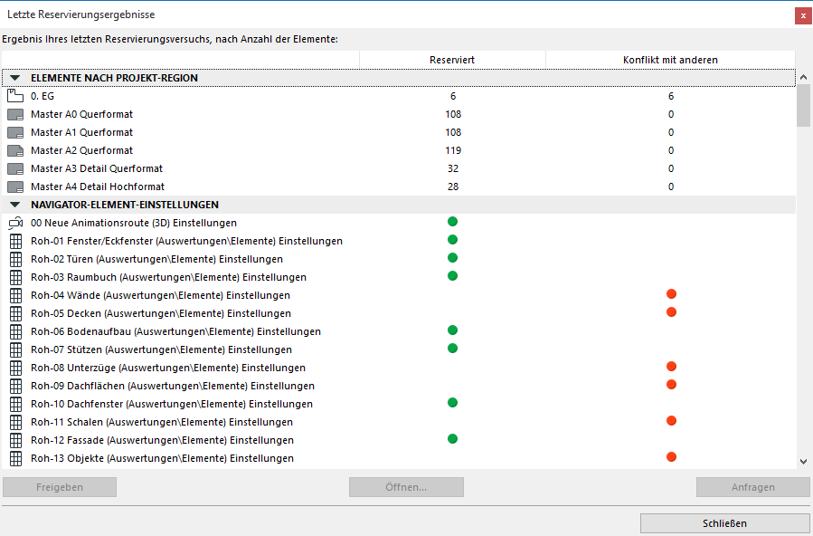Image resolution: width=813 pixels, height=536 pixels.
Task: Select the Master A2 Querformat row
Action: [398, 150]
